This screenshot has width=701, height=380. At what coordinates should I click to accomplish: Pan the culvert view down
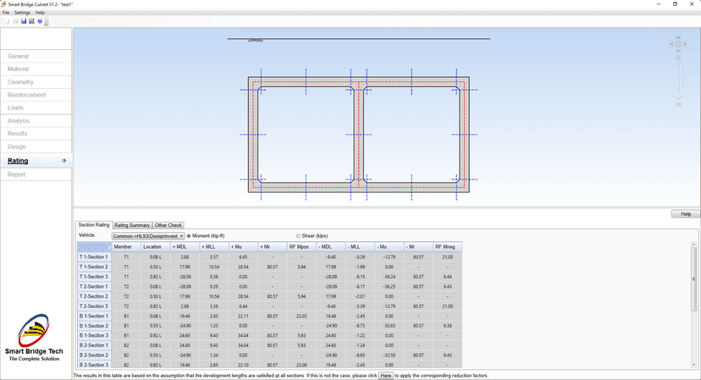pyautogui.click(x=678, y=51)
